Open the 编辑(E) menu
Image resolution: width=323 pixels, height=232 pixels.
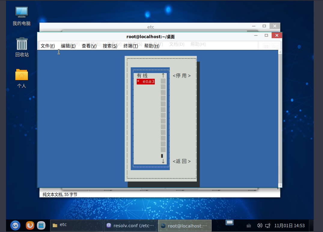coord(68,46)
